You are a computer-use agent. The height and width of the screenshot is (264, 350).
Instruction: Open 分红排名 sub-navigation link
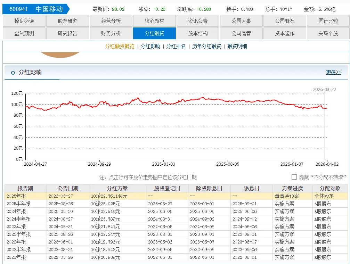(x=176, y=47)
